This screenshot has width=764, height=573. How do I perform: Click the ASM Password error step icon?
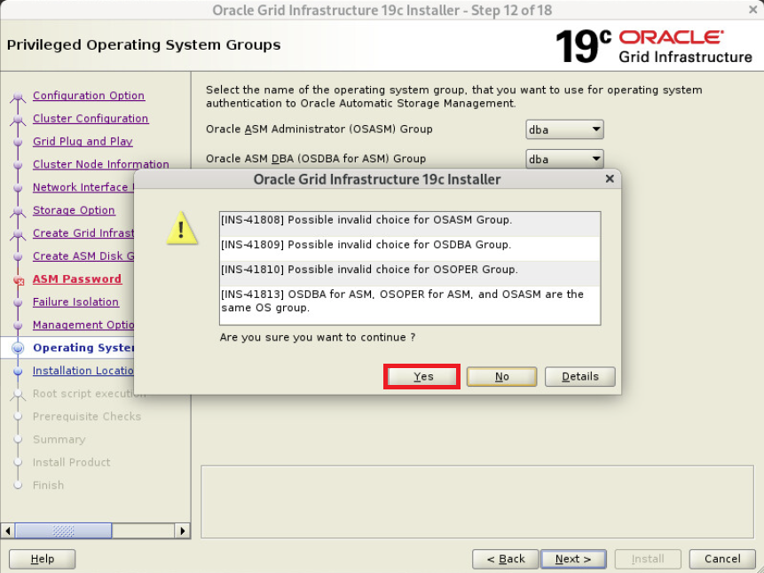19,280
